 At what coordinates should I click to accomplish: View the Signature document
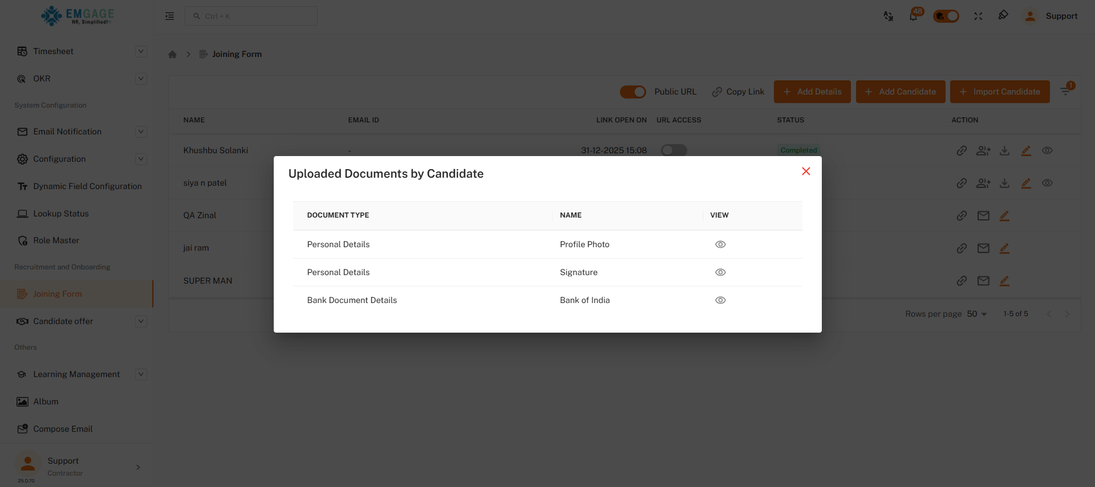[x=720, y=272]
